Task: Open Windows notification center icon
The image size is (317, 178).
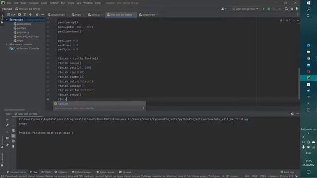Action: pyautogui.click(x=308, y=172)
